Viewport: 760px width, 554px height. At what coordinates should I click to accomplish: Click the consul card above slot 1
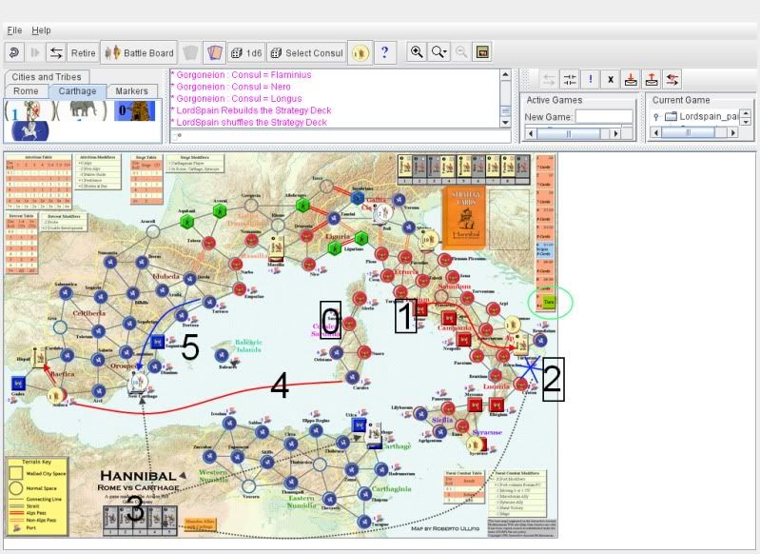(404, 167)
